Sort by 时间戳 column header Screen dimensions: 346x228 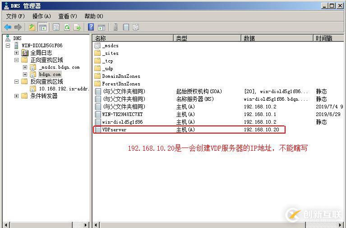(x=328, y=38)
